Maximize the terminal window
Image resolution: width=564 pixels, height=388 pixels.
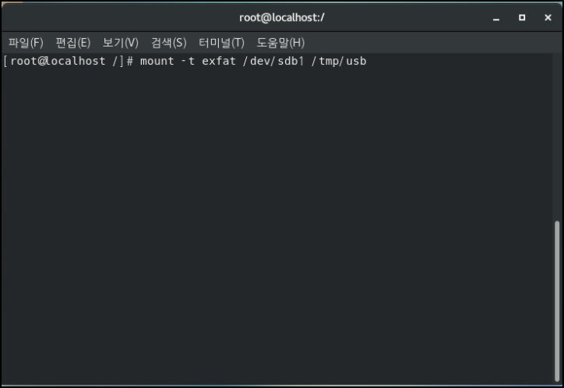(522, 18)
